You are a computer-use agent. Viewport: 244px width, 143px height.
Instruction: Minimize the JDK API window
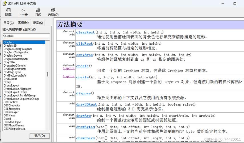[223, 3]
